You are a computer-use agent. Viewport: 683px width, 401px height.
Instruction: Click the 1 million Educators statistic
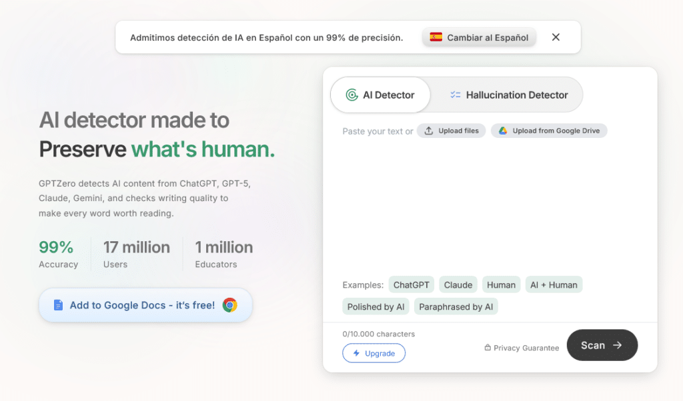[224, 254]
